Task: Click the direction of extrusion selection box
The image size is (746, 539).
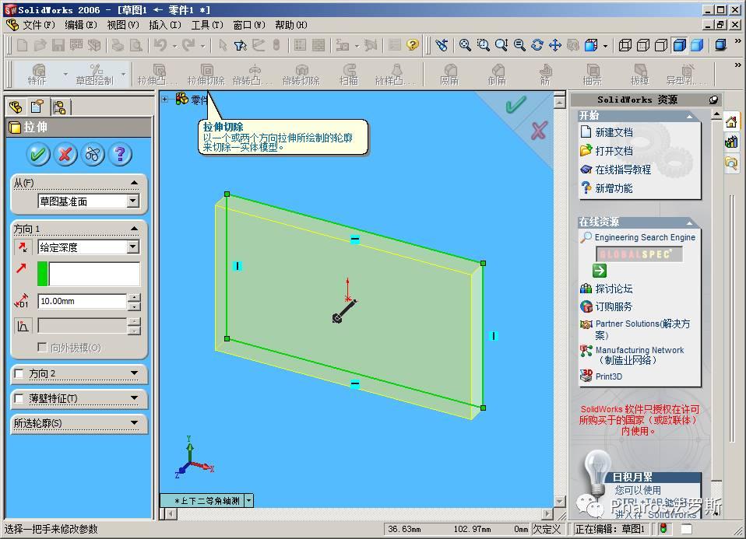Action: [94, 274]
